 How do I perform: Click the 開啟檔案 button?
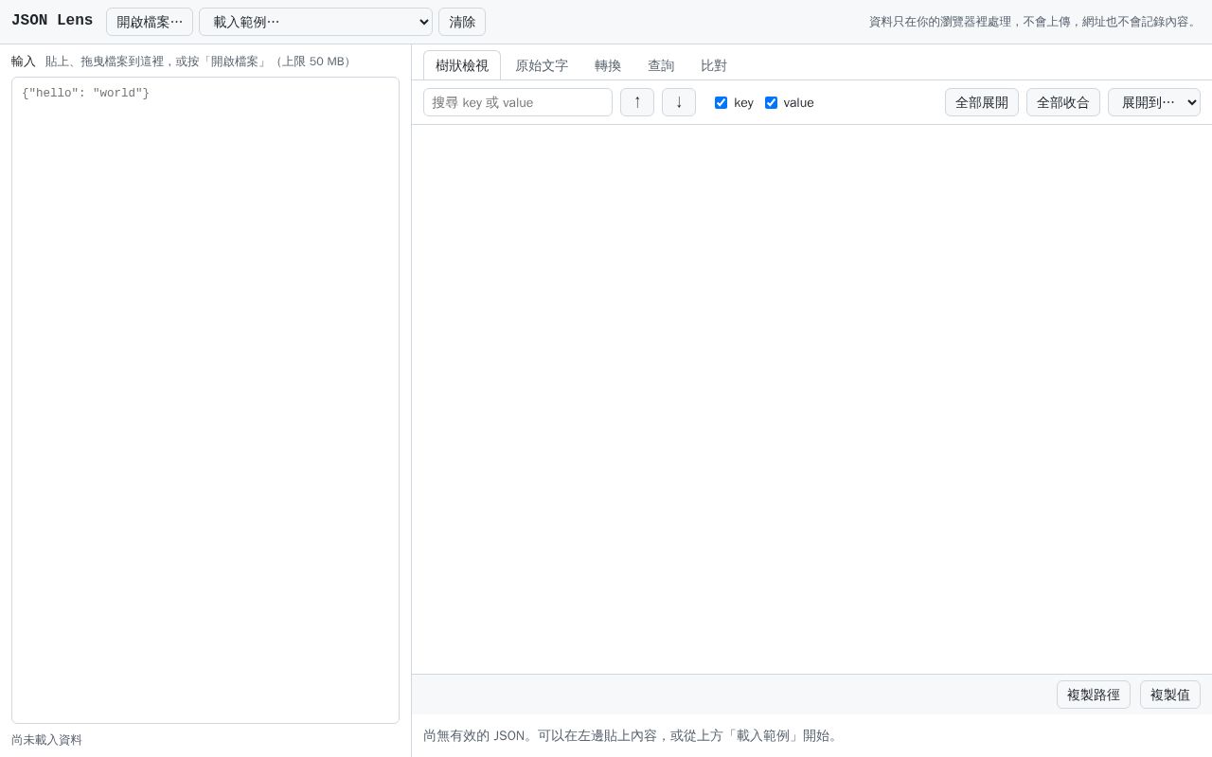point(150,22)
